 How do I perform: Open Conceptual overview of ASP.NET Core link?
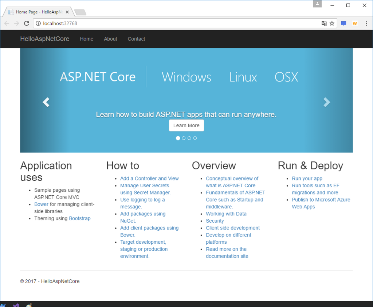[x=232, y=182]
